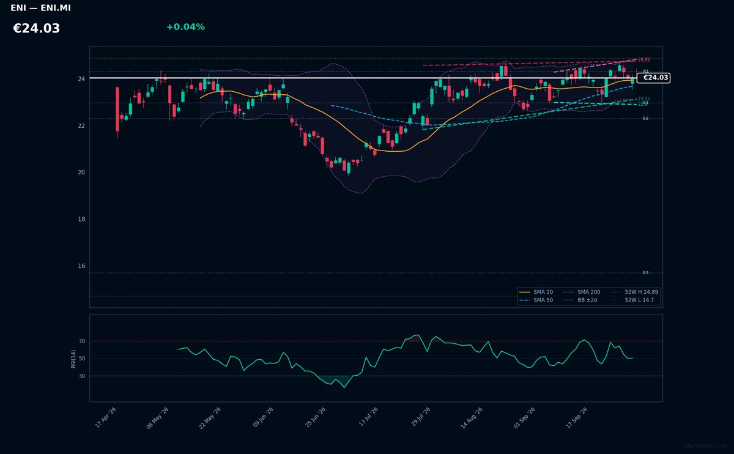
Task: Click the R1 resistance level label
Action: pos(645,72)
